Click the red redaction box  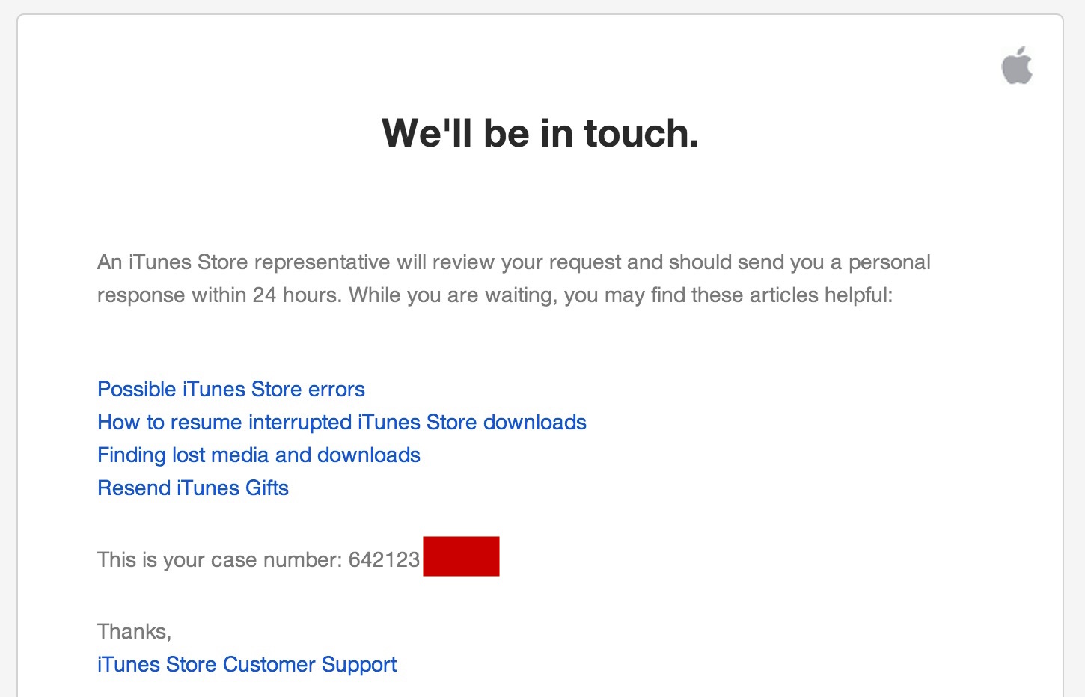pos(461,556)
